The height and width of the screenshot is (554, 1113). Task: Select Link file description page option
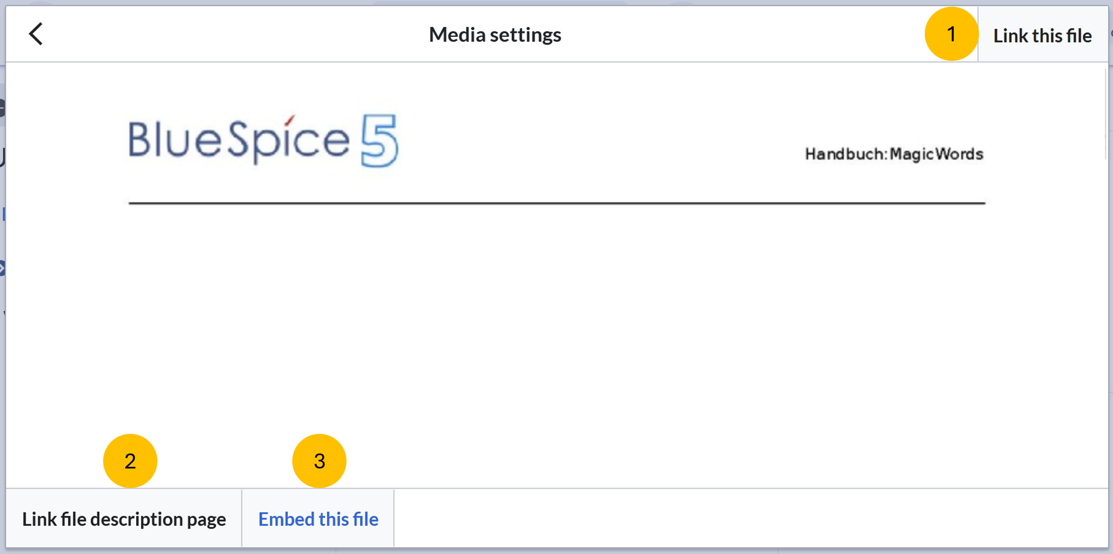coord(124,519)
